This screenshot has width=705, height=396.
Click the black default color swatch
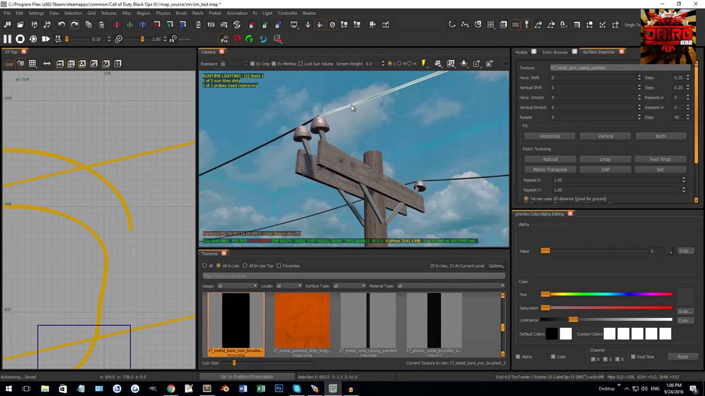click(552, 334)
